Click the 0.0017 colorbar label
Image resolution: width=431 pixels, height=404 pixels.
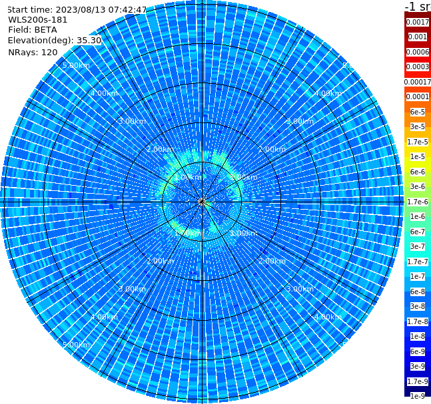[418, 22]
